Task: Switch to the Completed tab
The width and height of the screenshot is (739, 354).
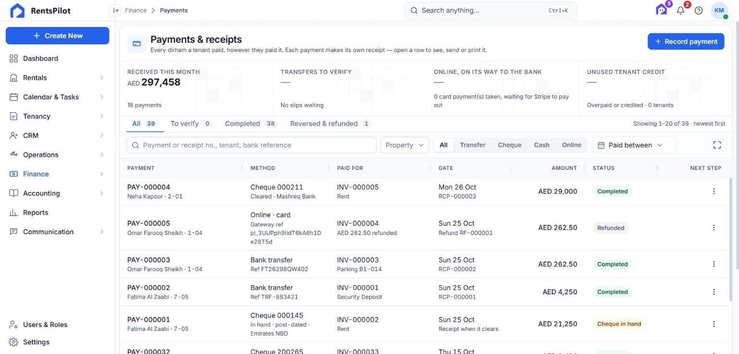Action: 251,124
